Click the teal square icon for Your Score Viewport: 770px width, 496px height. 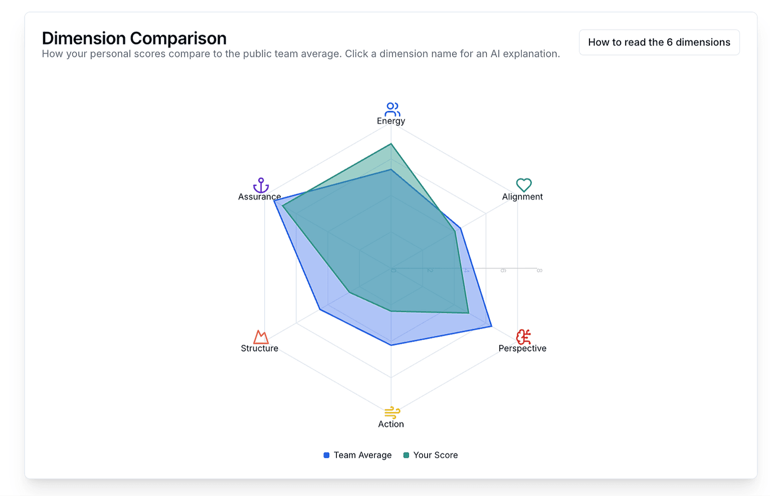coord(406,455)
